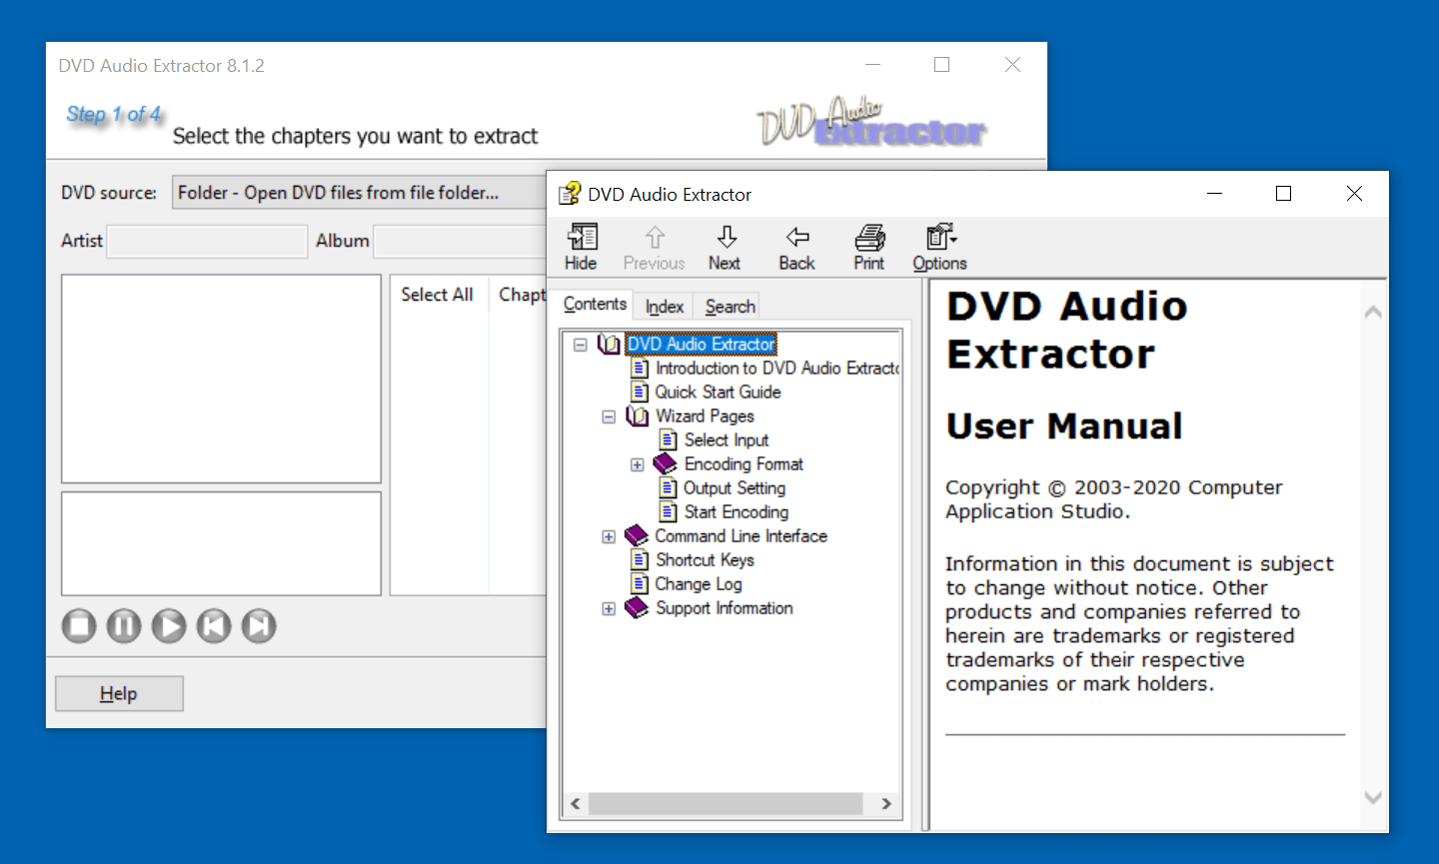Select the Wizard Pages tree item

(705, 416)
